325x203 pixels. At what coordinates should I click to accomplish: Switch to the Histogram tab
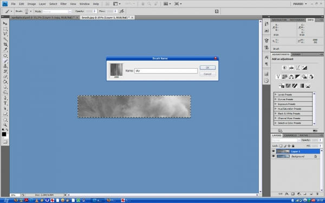[297, 20]
